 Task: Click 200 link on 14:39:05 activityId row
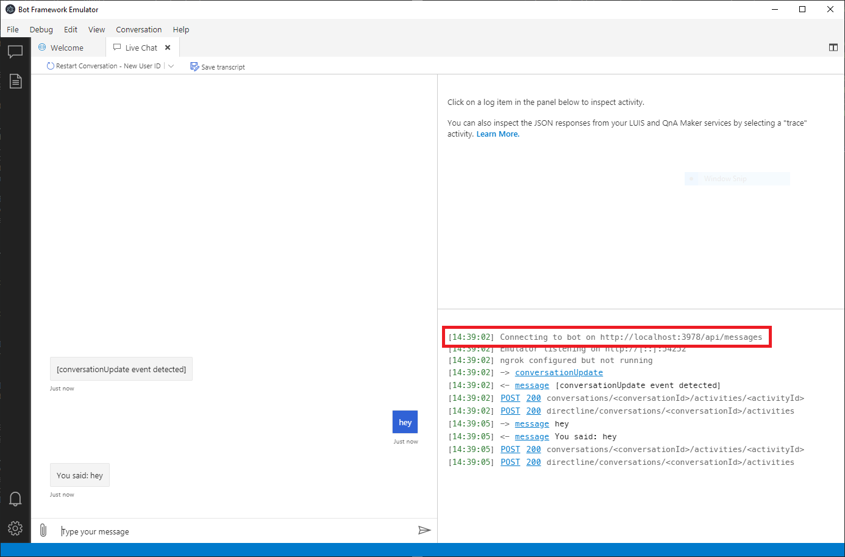pos(533,450)
